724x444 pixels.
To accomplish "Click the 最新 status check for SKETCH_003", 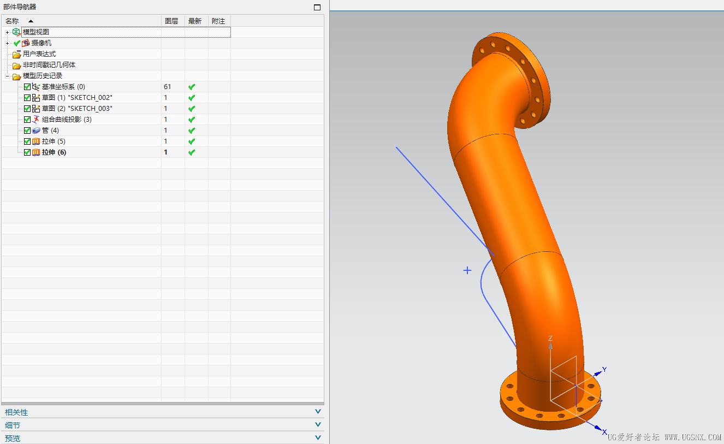I will click(x=192, y=109).
